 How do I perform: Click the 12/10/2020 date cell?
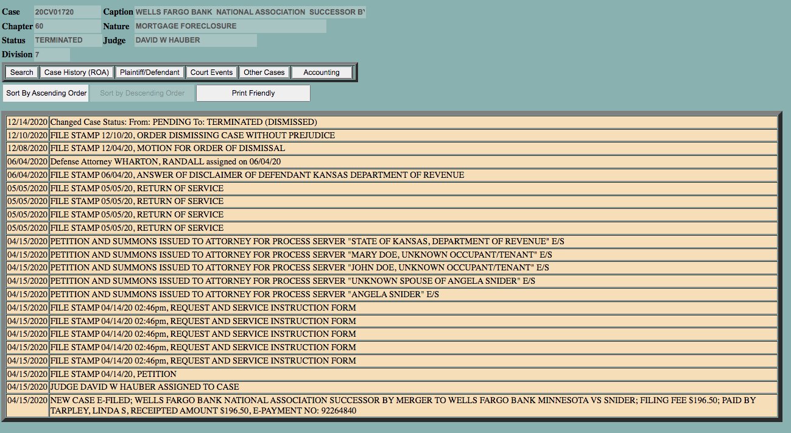click(x=27, y=135)
